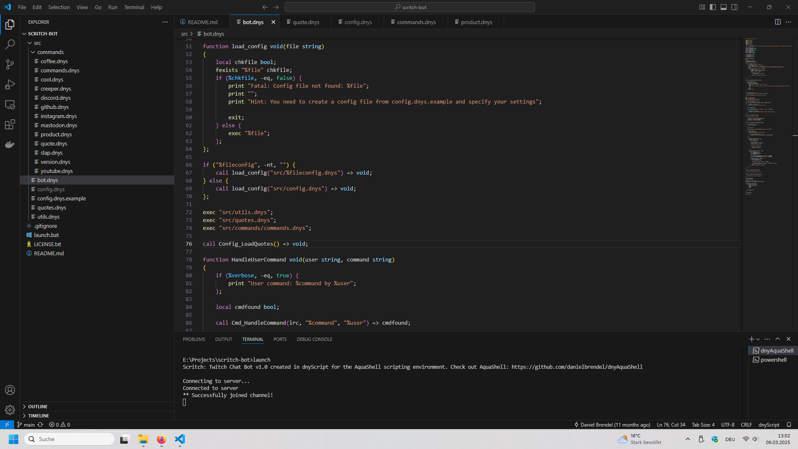Collapse the SCRITCH-BOT root folder
Image resolution: width=798 pixels, height=449 pixels.
point(97,34)
